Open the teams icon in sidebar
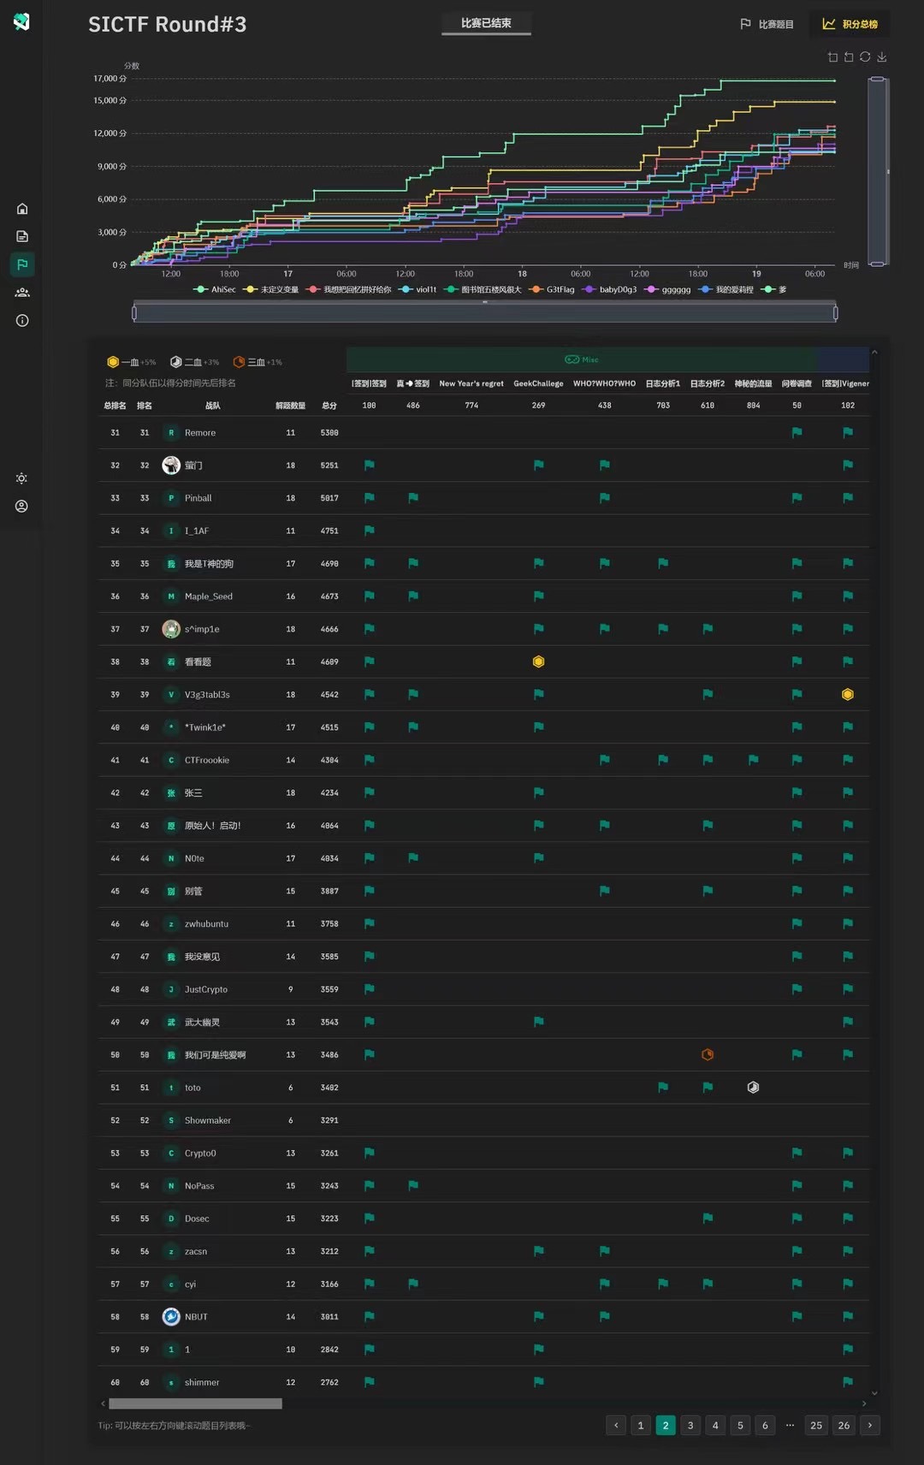The width and height of the screenshot is (924, 1465). 22,293
